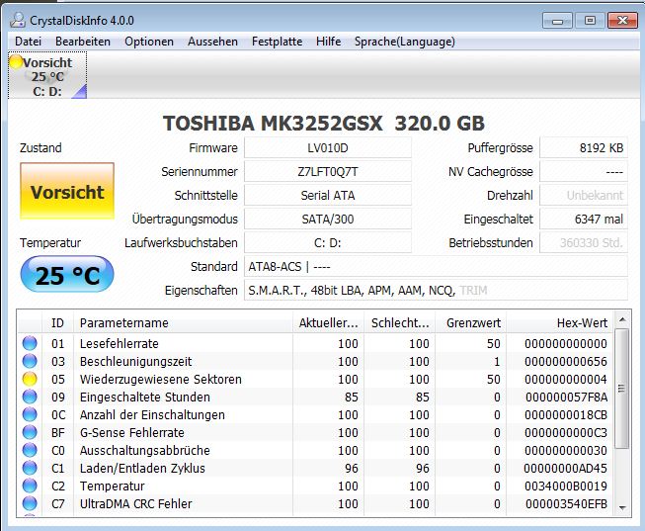645x531 pixels.
Task: Click the Schnittstelle Serial ATA field
Action: [x=328, y=195]
